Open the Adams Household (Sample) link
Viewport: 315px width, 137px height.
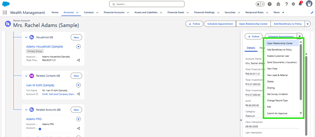pos(45,46)
